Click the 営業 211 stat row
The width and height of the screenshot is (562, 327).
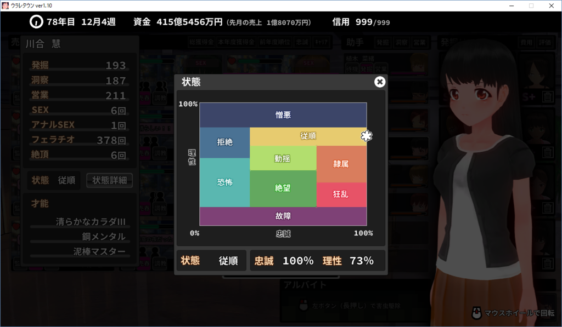tap(79, 95)
